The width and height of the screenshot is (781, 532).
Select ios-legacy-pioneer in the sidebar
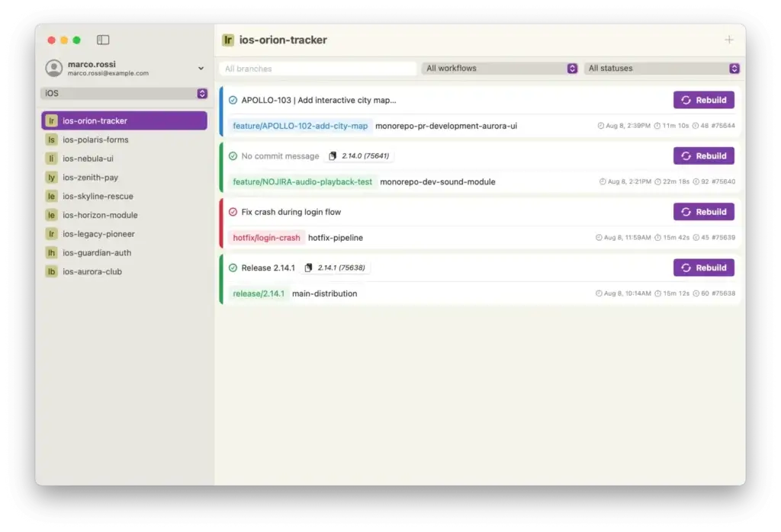[x=124, y=234]
